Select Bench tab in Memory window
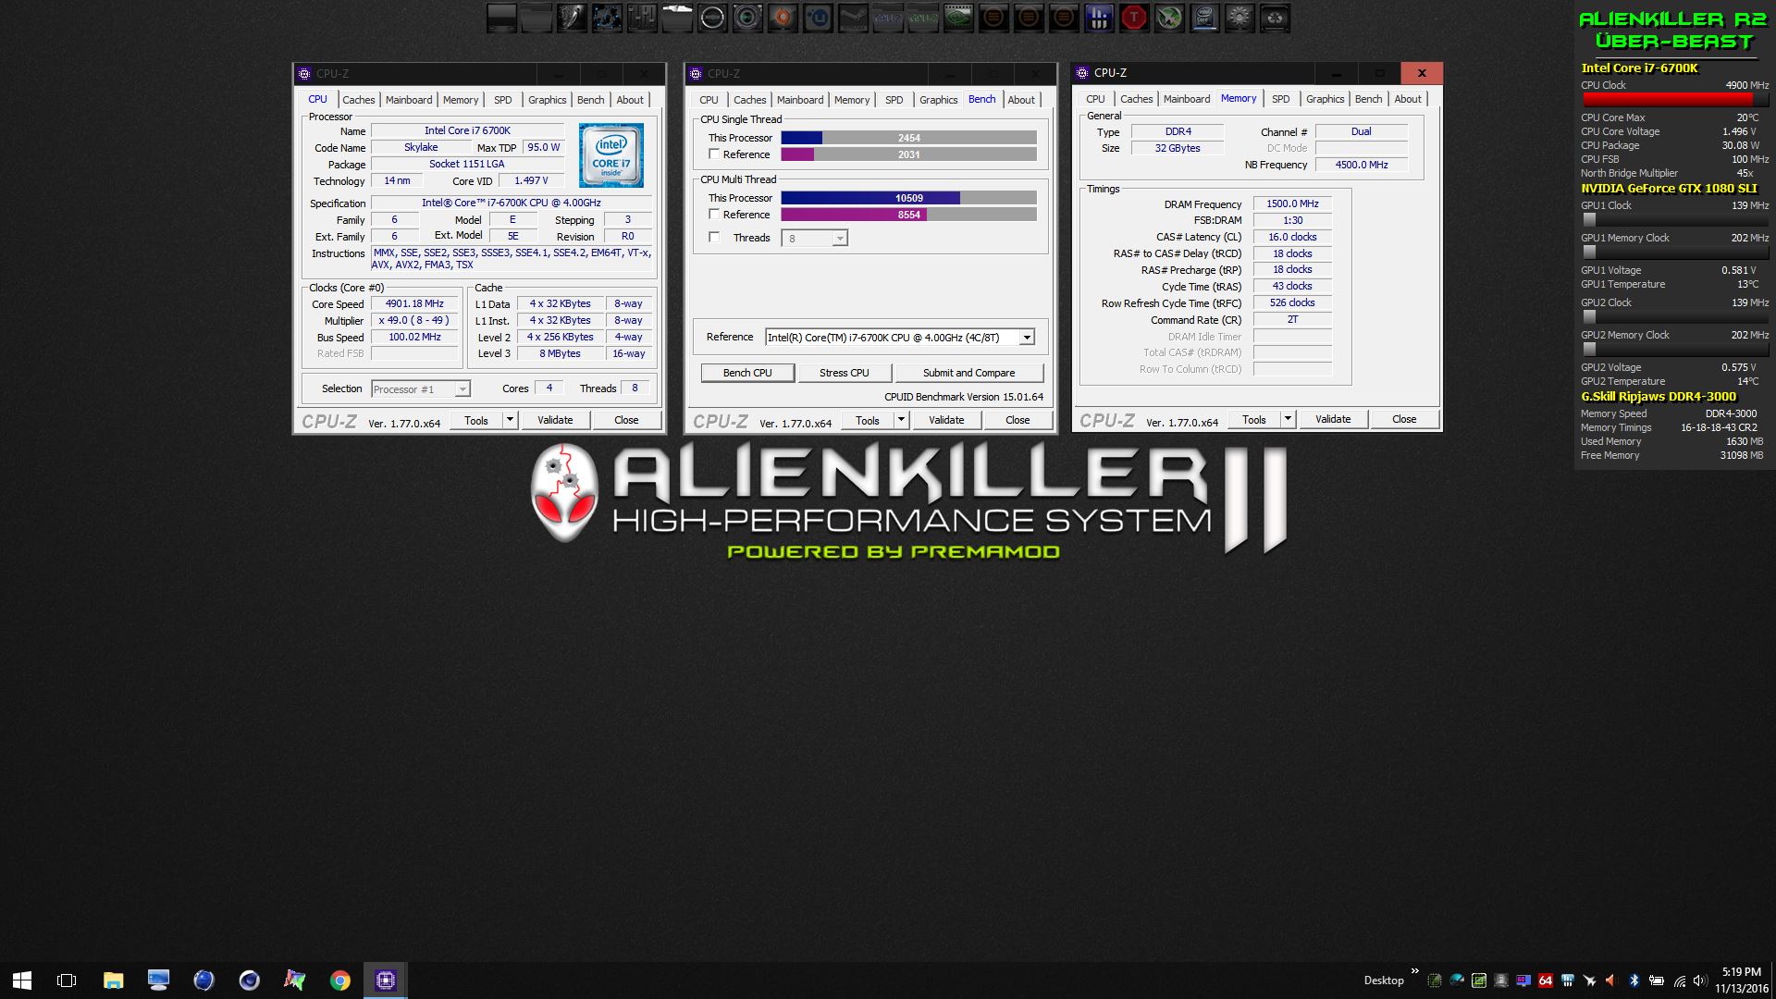 1368,99
